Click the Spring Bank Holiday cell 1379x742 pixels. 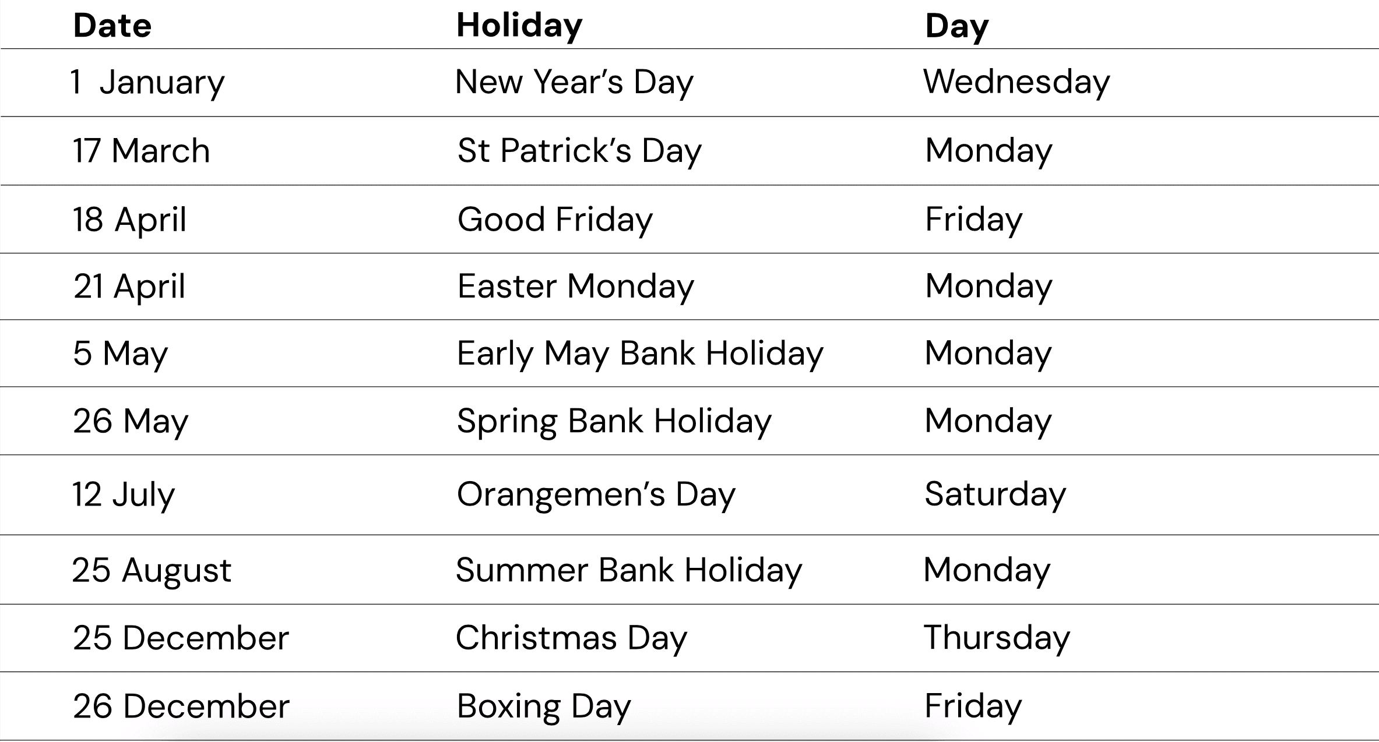coord(614,421)
